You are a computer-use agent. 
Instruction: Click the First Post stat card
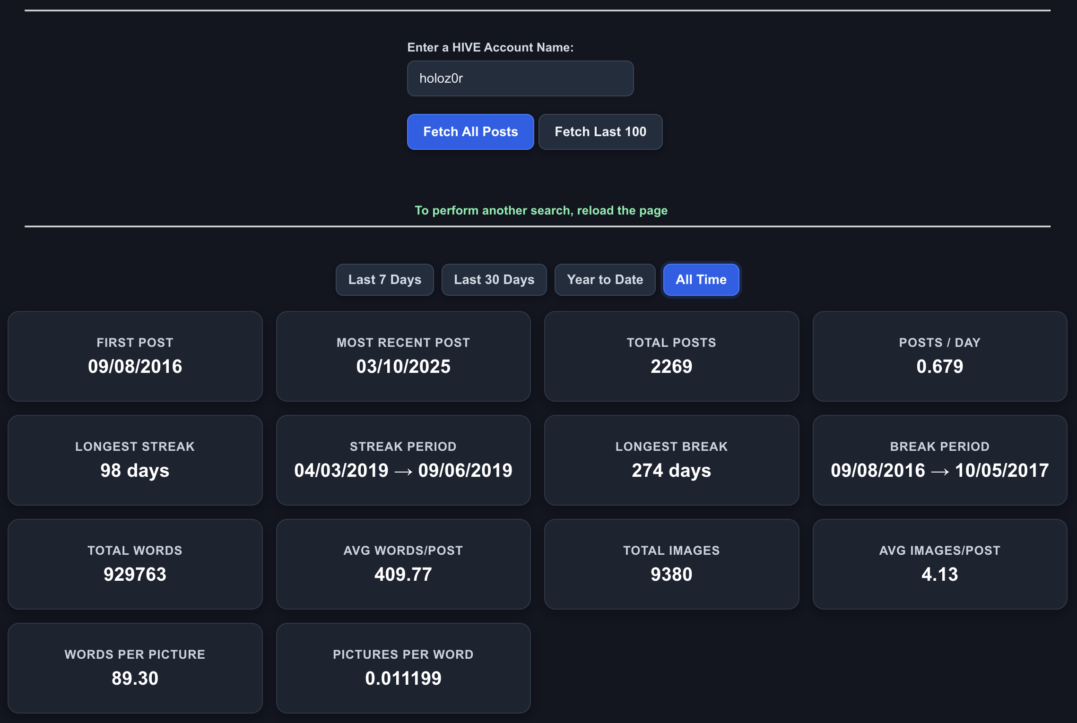coord(135,356)
